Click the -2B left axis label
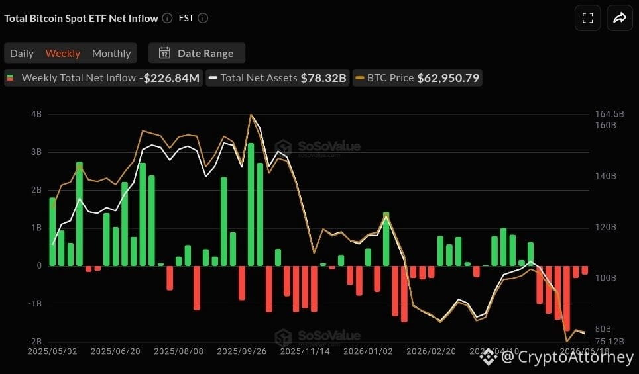 click(34, 341)
